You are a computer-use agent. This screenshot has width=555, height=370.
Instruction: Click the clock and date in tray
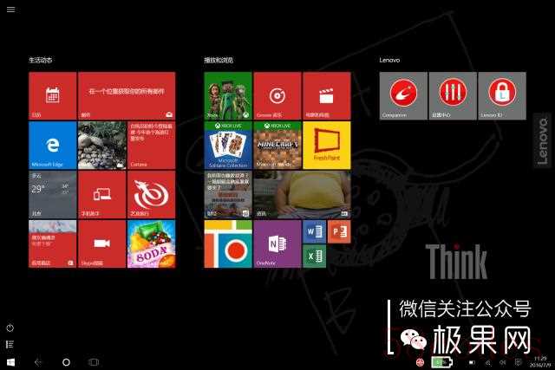540,362
